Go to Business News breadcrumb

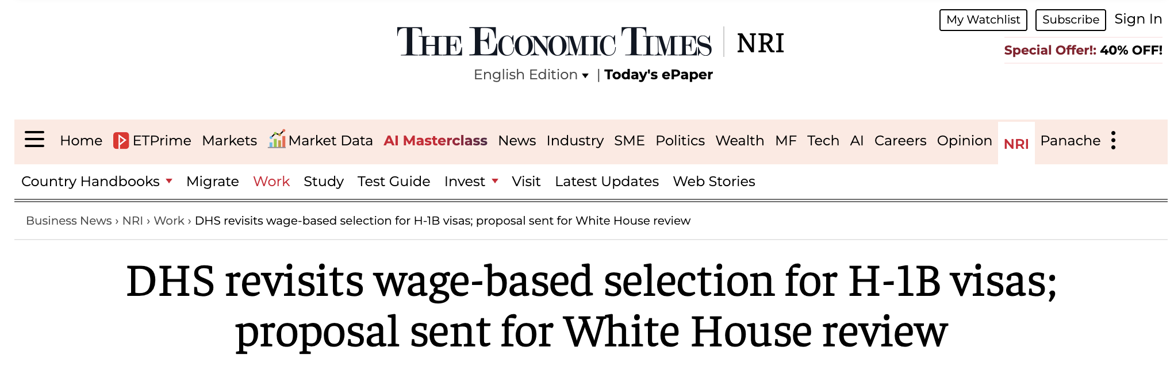[69, 221]
